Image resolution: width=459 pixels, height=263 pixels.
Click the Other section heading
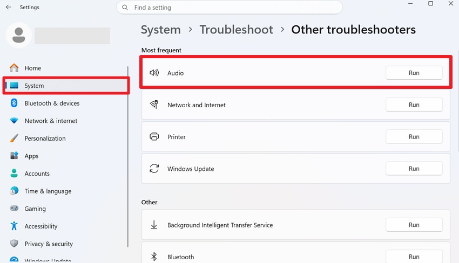149,202
